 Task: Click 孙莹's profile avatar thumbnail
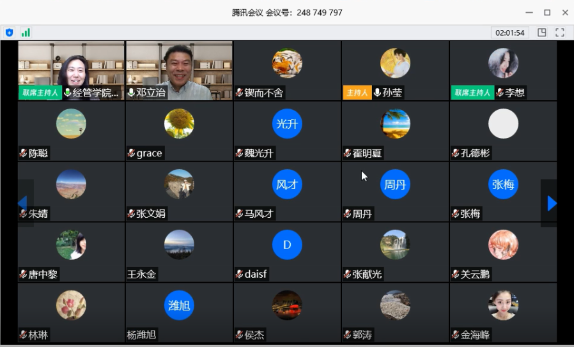point(395,63)
